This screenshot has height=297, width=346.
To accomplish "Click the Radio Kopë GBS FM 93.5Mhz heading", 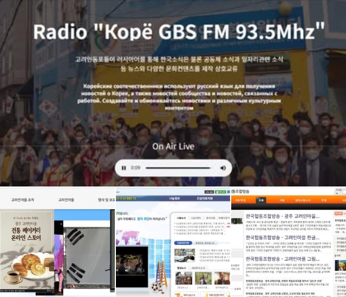I will click(179, 32).
